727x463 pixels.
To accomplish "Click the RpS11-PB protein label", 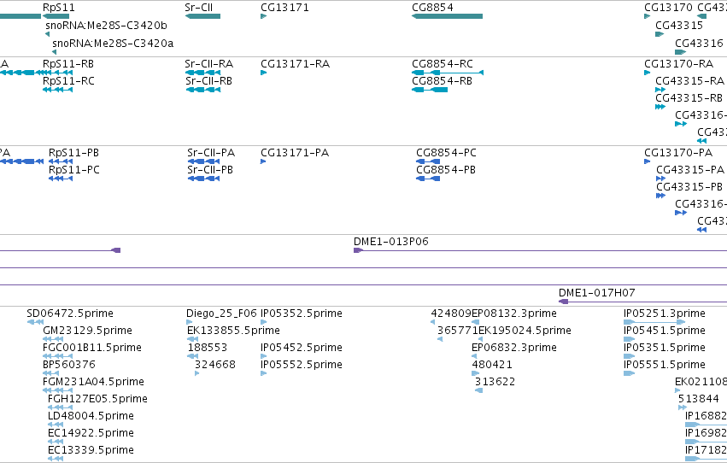I will (73, 152).
